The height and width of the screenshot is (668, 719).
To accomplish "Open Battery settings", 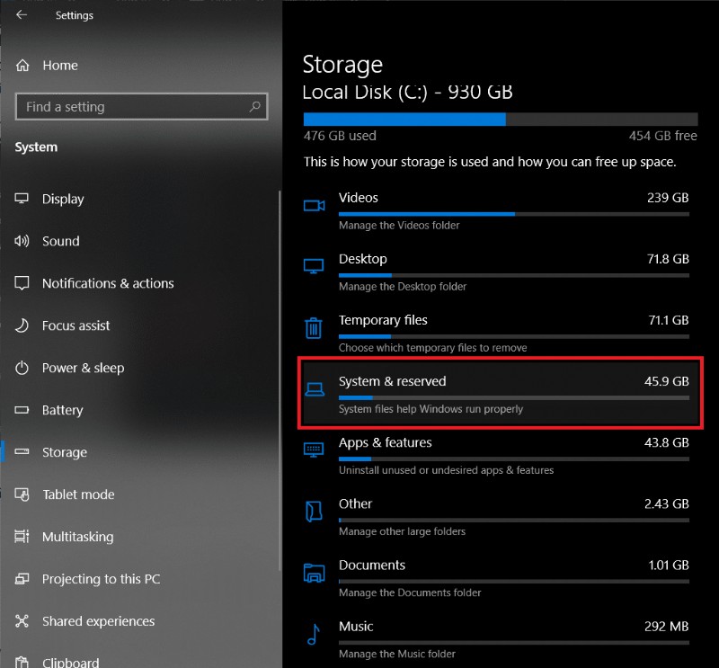I will (x=62, y=410).
